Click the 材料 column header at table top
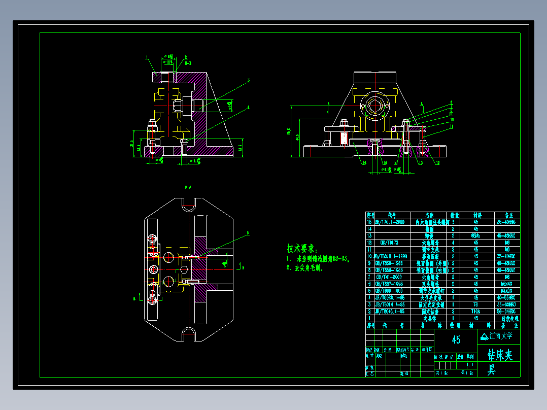The image size is (547, 410). click(x=477, y=215)
